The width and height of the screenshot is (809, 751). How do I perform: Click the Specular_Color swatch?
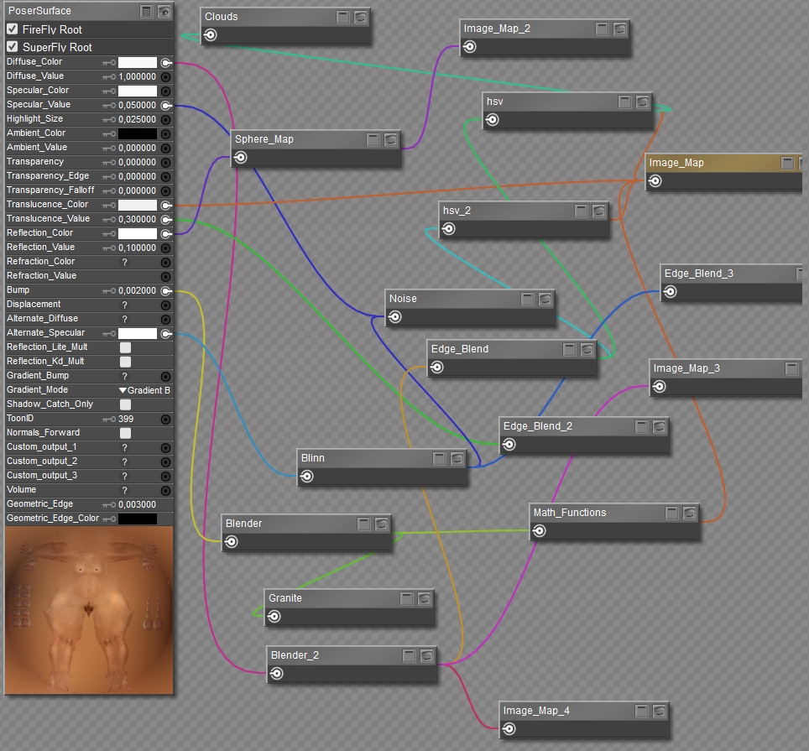click(138, 91)
